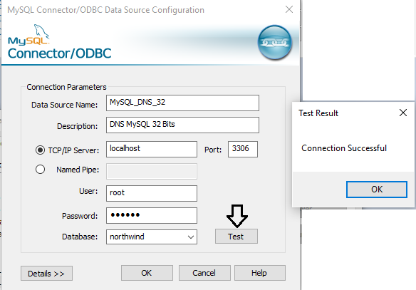The width and height of the screenshot is (416, 290).
Task: Click the Data Source Name field
Action: click(x=182, y=103)
